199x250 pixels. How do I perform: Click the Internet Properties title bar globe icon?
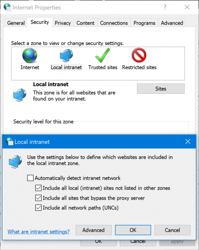point(7,7)
